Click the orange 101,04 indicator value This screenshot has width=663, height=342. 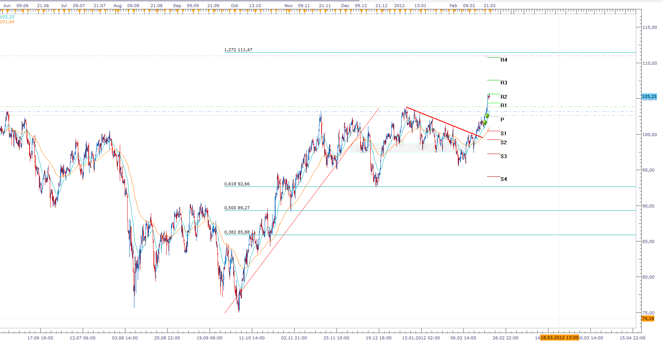7,22
